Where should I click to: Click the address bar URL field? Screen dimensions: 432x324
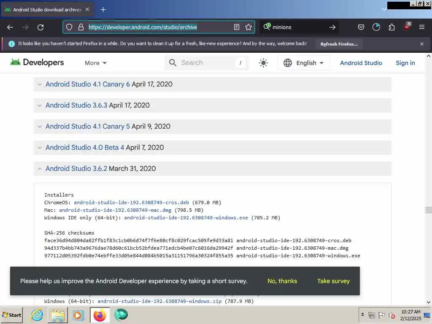159,27
